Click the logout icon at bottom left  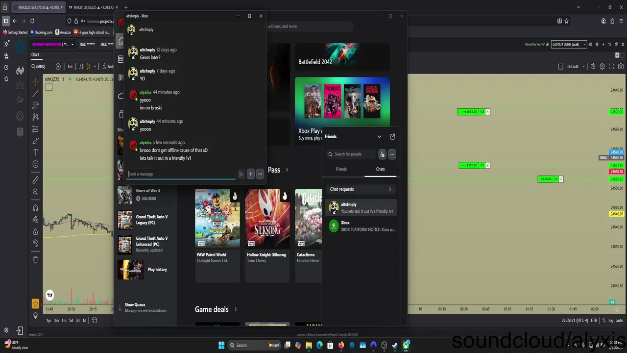point(19,331)
